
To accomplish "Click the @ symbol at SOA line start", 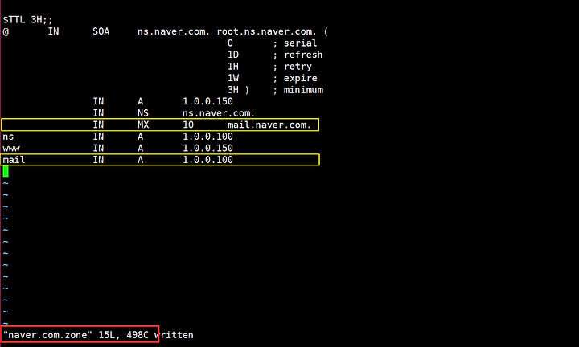I will click(x=6, y=31).
